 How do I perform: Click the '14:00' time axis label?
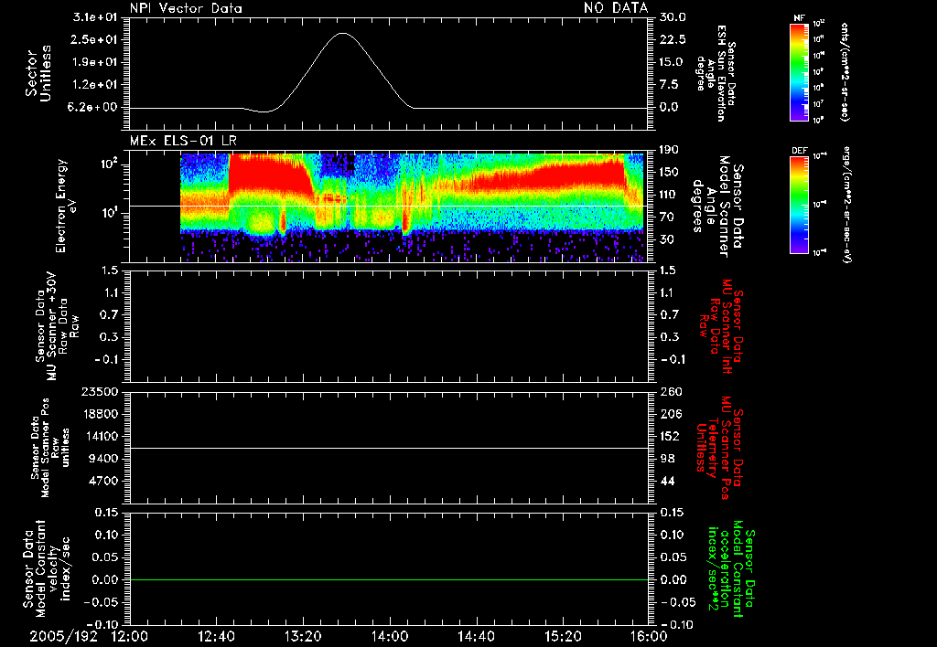(x=389, y=636)
